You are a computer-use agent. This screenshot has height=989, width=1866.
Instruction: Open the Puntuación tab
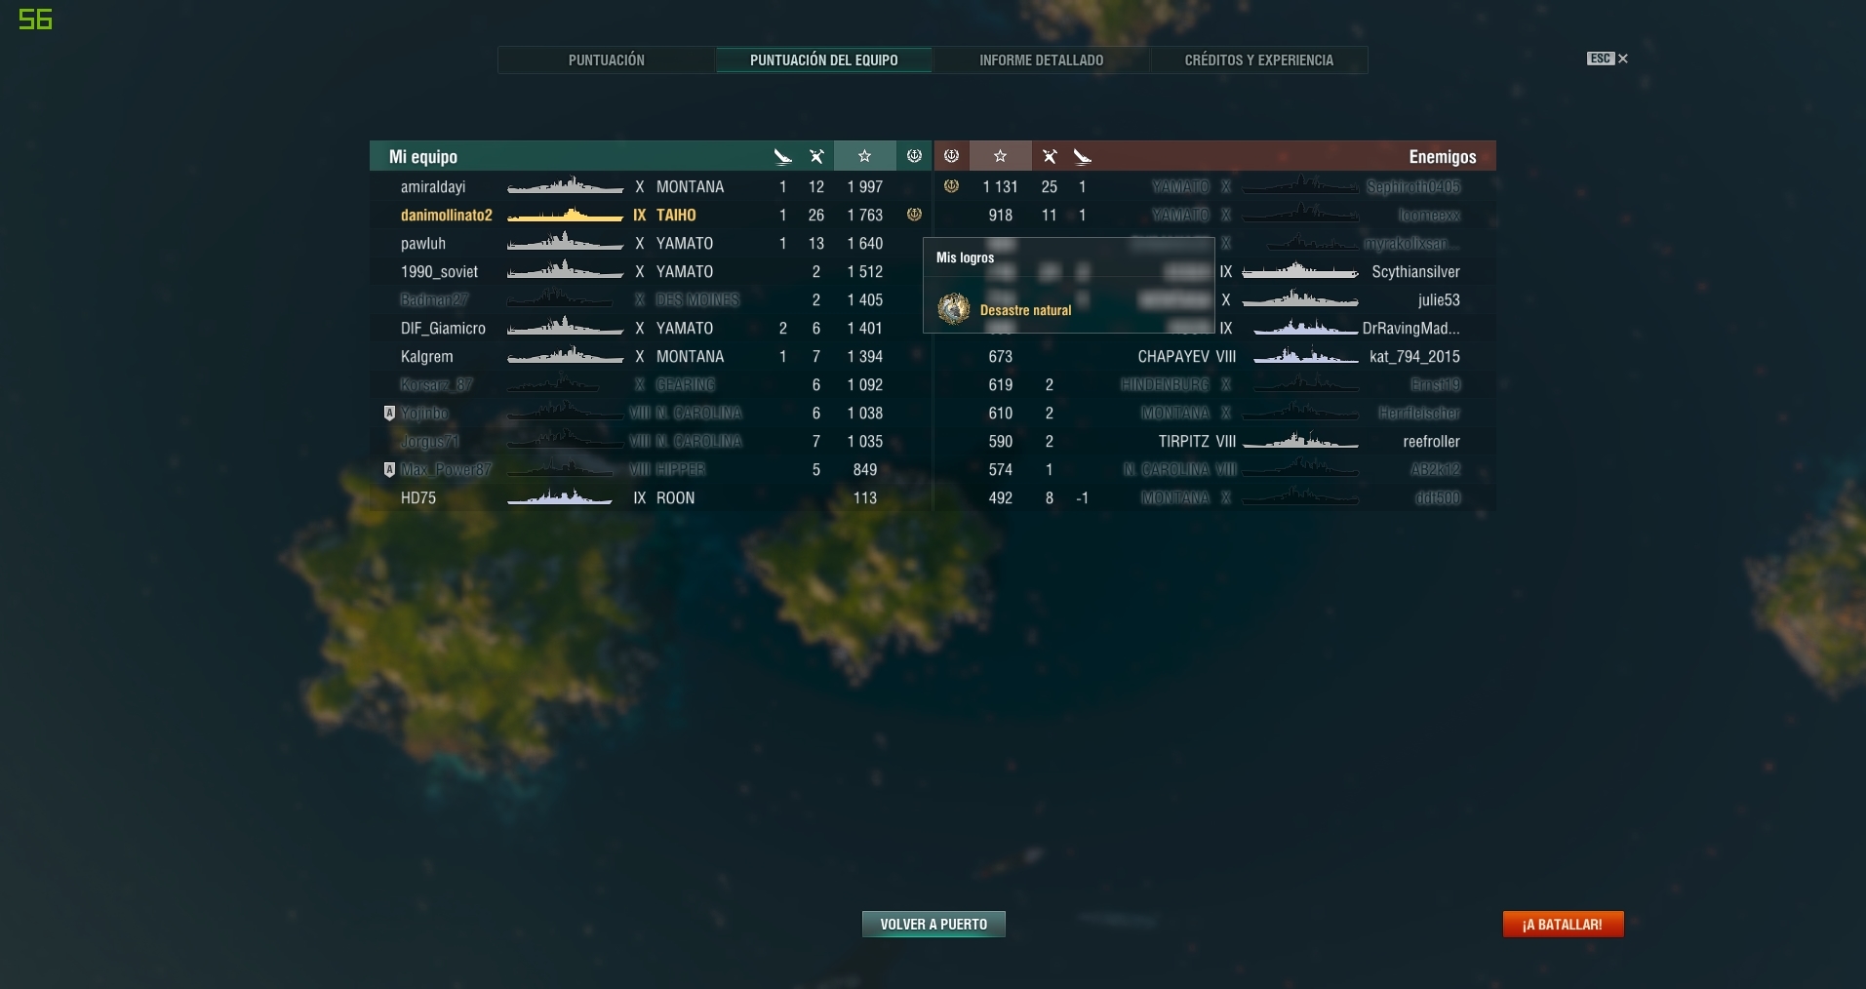pos(607,59)
